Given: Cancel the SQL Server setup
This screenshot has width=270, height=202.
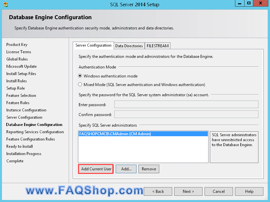Looking at the screenshot, I should [219, 191].
